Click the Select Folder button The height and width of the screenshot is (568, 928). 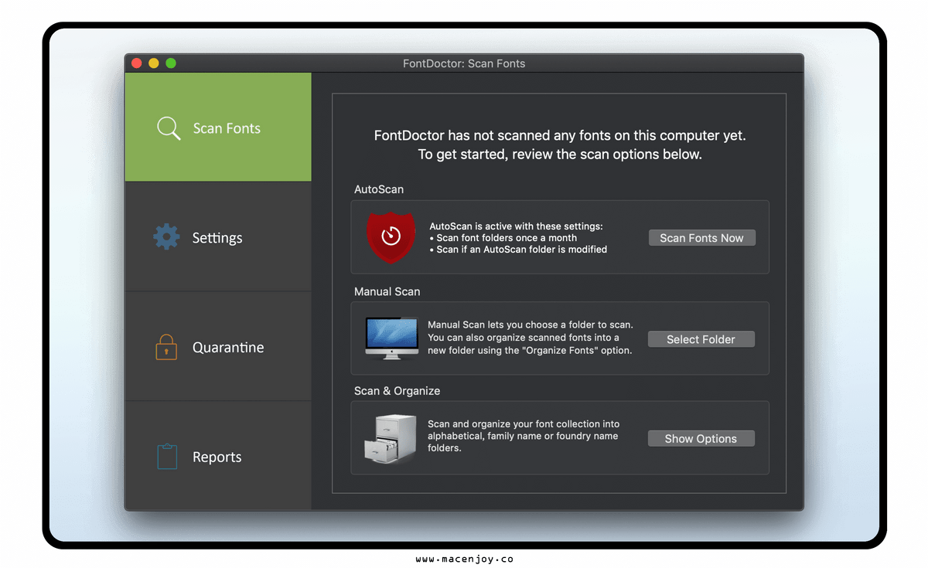pos(701,339)
